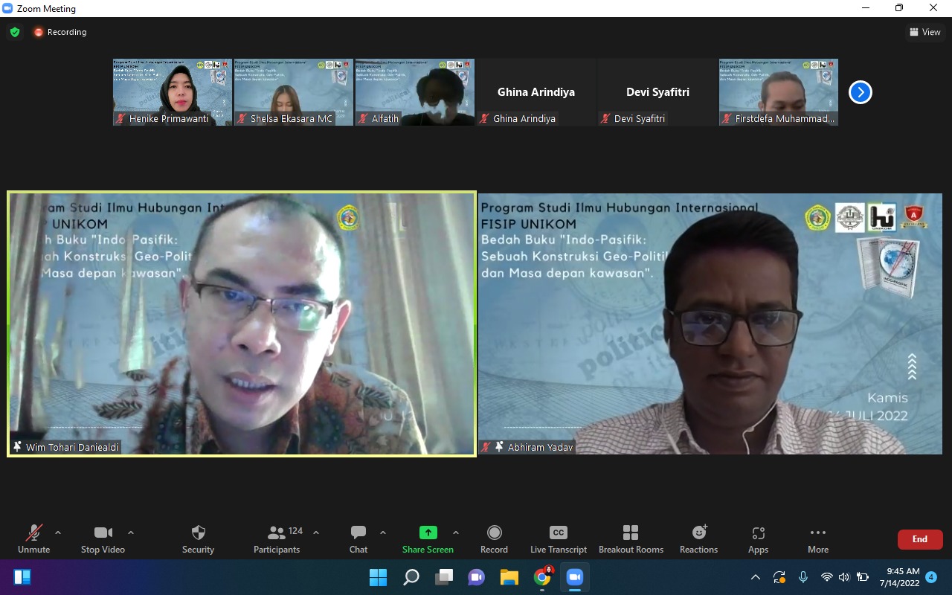Image resolution: width=952 pixels, height=595 pixels.
Task: Expand chat options arrow
Action: (383, 533)
